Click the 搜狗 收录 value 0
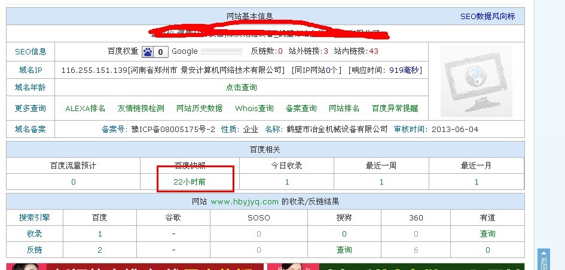Image resolution: width=565 pixels, height=270 pixels. click(x=344, y=234)
